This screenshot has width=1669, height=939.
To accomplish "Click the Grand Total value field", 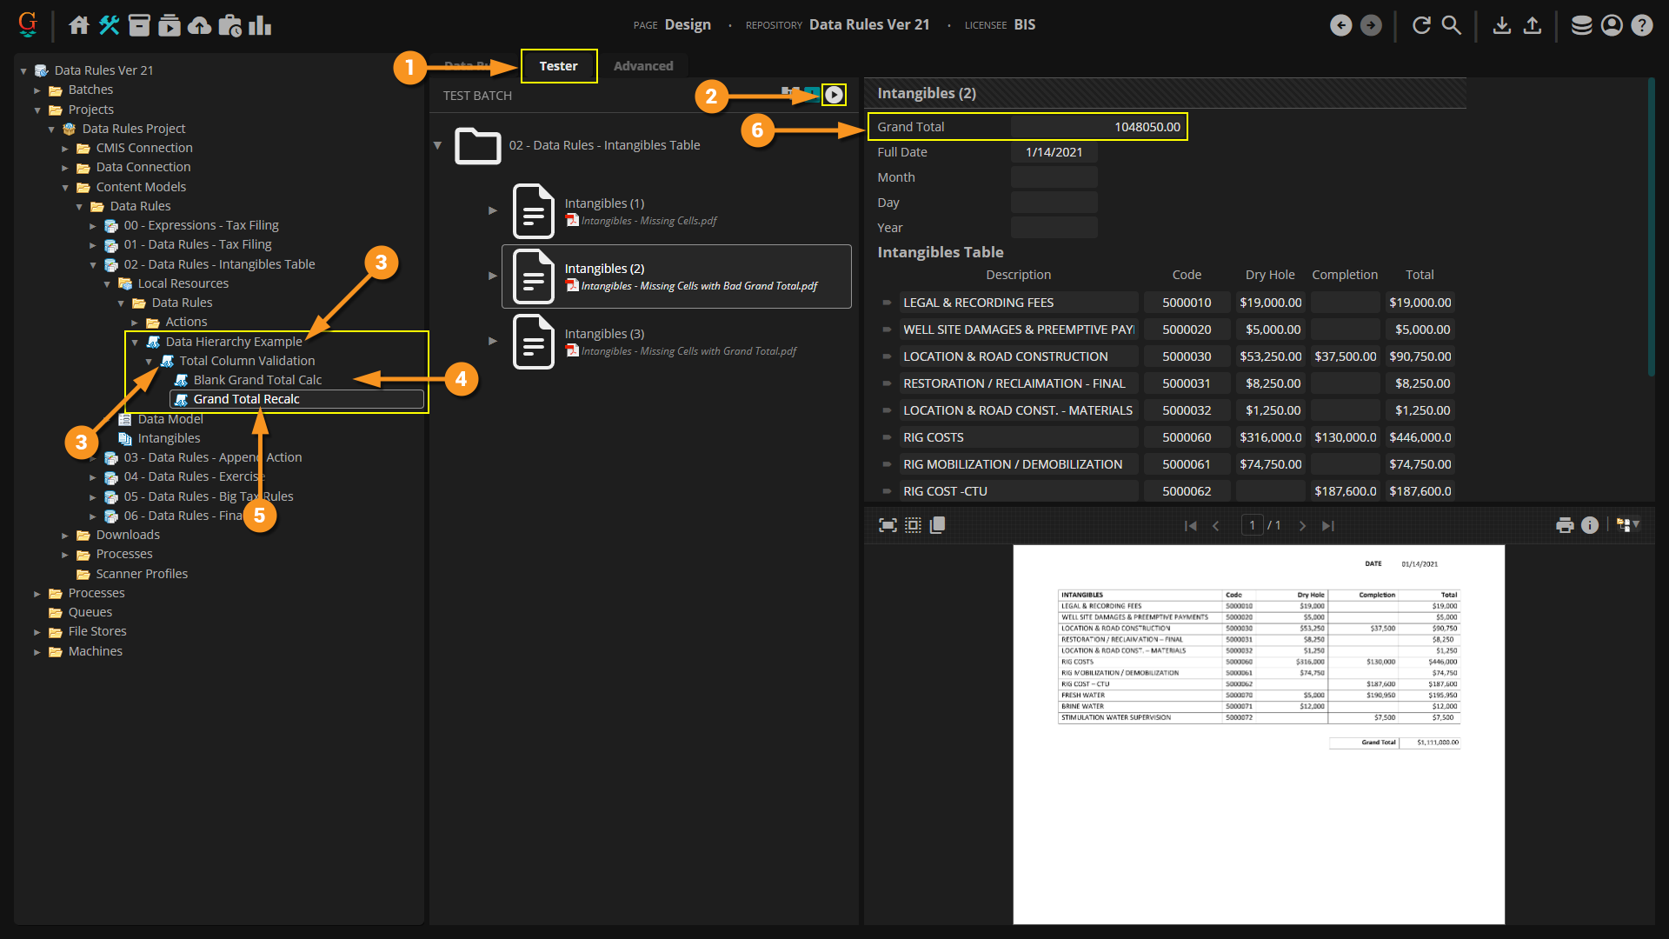I will point(1097,127).
